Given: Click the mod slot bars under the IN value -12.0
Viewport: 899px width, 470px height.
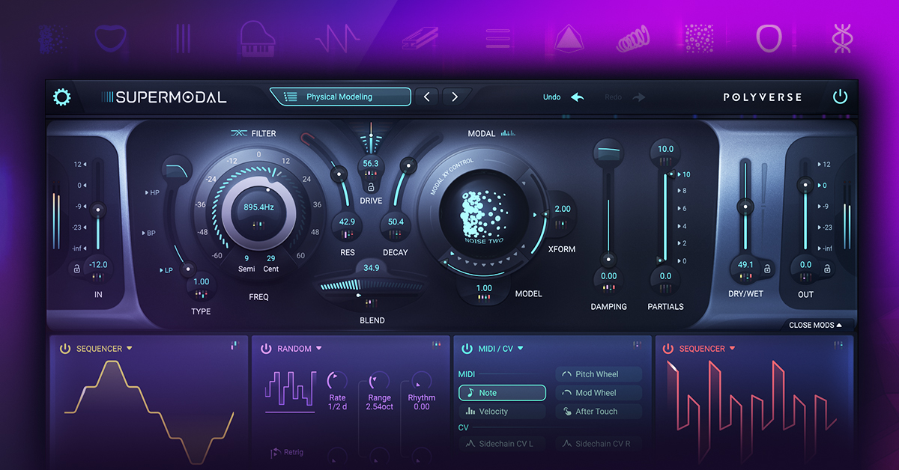Looking at the screenshot, I should [98, 276].
